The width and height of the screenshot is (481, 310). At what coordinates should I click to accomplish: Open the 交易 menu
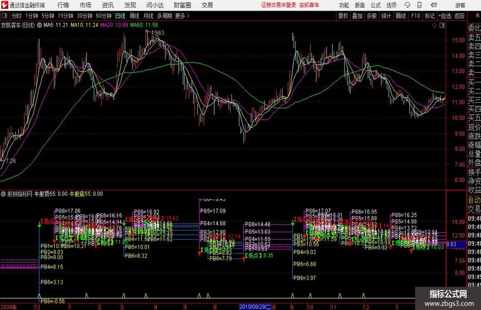207,5
